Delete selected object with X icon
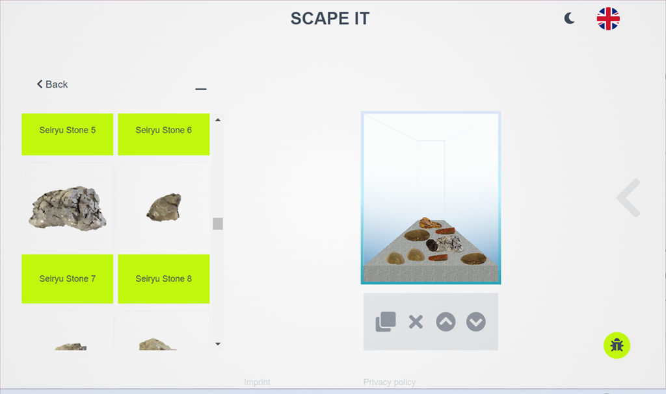The height and width of the screenshot is (394, 666). tap(416, 322)
